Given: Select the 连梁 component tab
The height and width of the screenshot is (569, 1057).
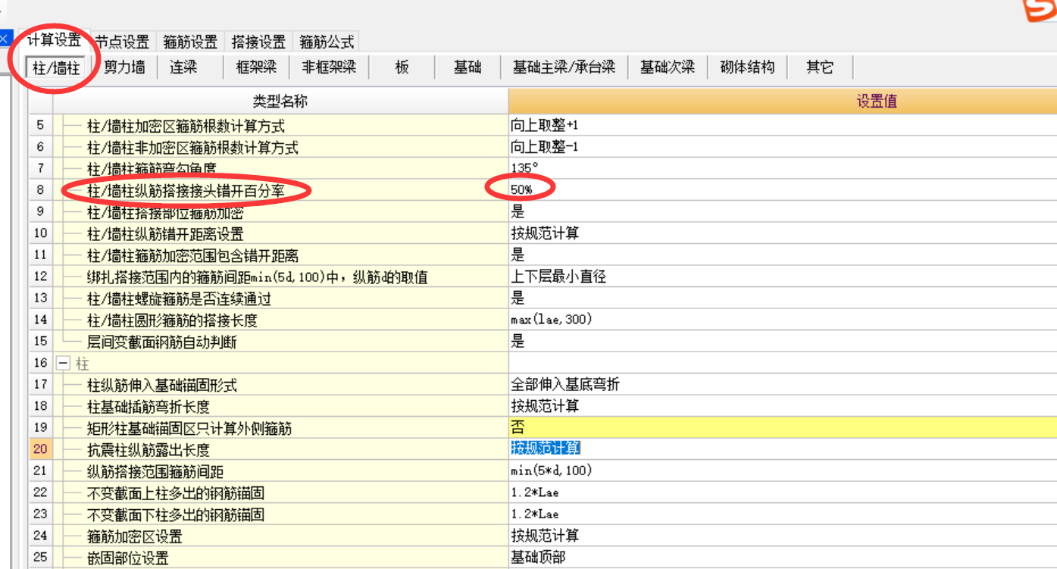Looking at the screenshot, I should point(183,67).
